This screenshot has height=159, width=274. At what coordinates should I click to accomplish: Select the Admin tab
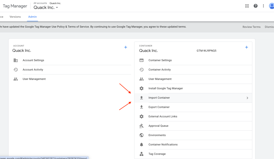pos(33,17)
